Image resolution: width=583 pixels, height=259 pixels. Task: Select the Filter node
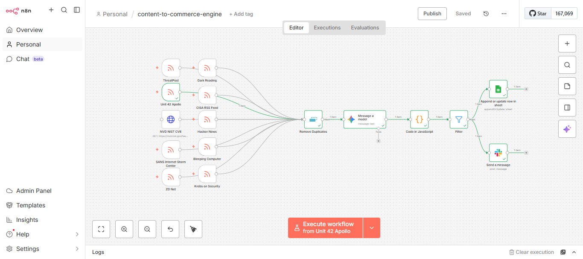[459, 119]
